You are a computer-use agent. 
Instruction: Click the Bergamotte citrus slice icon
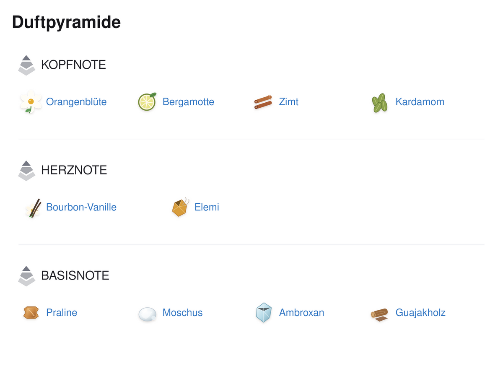[x=148, y=102]
